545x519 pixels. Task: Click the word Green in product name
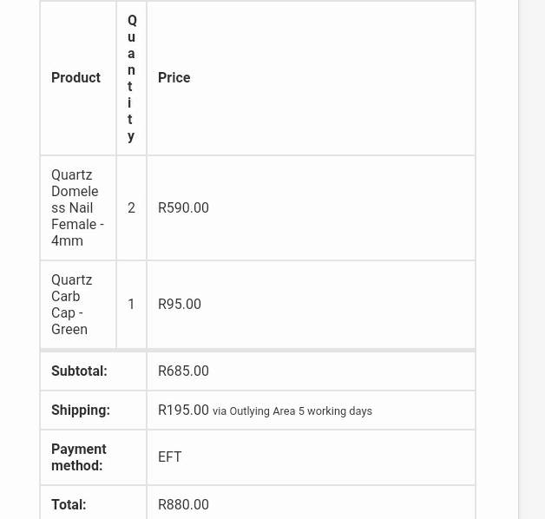[69, 330]
